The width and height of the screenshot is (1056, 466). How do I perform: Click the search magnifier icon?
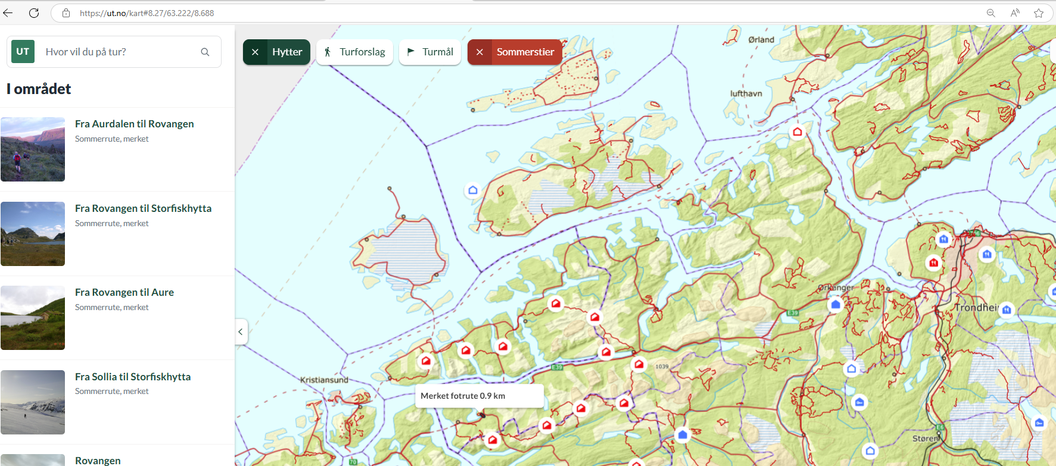click(205, 52)
